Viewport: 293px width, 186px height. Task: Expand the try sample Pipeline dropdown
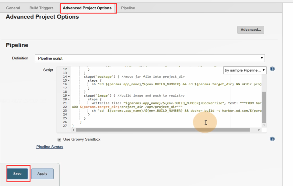coord(245,70)
